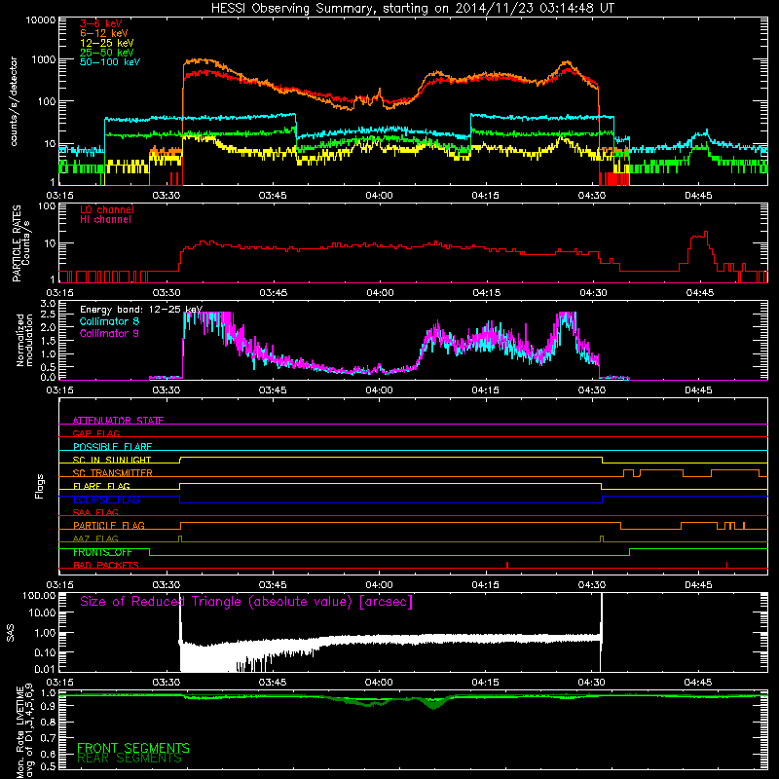The height and width of the screenshot is (779, 779).
Task: Click the PARTICLE RATES axis label
Action: click(x=17, y=242)
